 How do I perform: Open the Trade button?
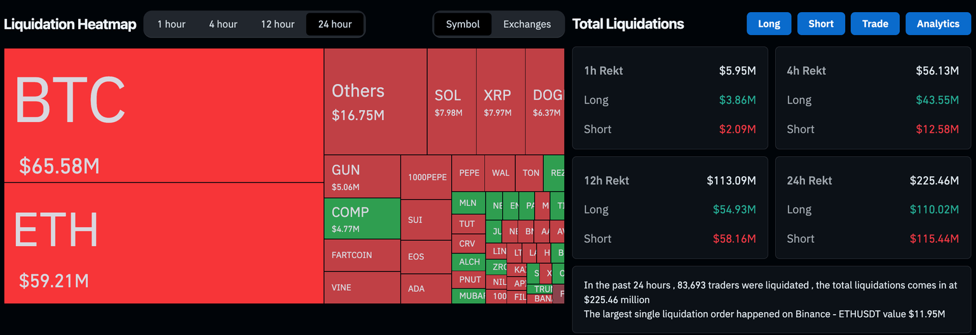875,24
